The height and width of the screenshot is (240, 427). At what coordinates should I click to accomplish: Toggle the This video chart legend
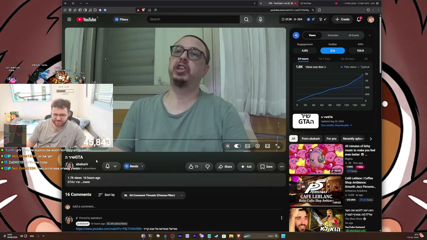click(349, 67)
